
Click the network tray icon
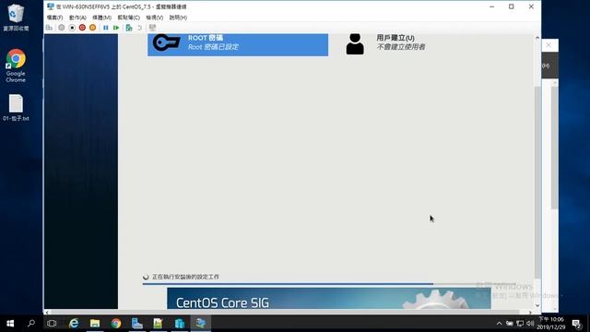[x=520, y=324]
